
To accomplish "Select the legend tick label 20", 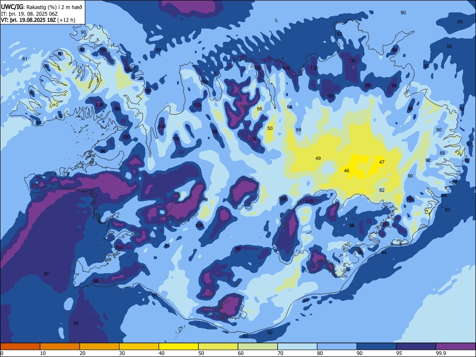I will (82, 353).
